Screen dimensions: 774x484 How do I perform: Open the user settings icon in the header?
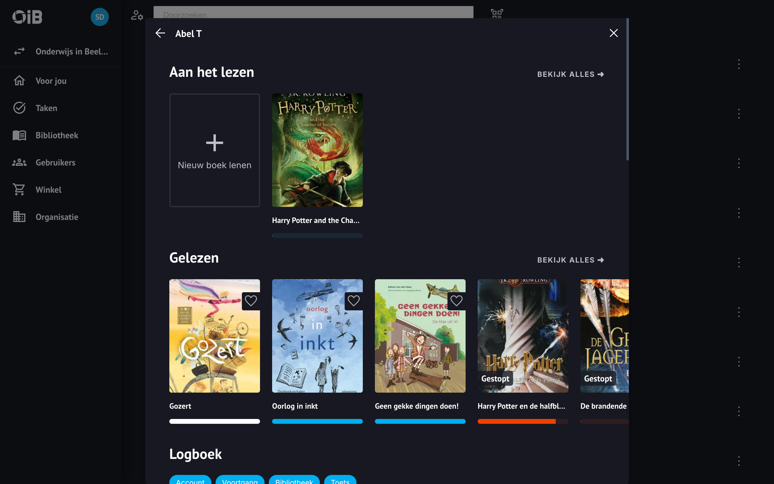137,15
